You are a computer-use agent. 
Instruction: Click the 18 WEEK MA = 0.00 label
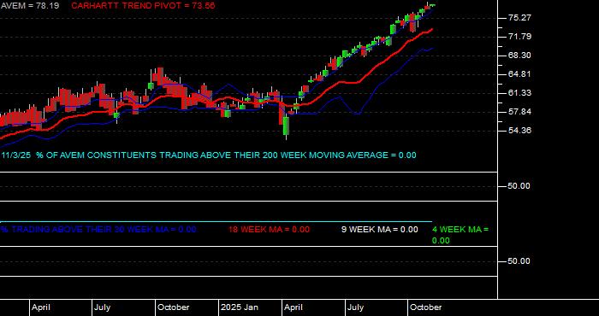(x=269, y=230)
